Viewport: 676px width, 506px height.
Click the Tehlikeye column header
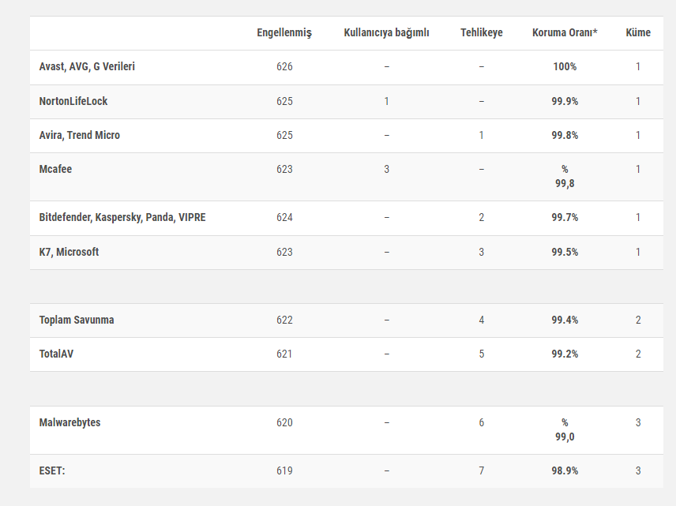[481, 32]
